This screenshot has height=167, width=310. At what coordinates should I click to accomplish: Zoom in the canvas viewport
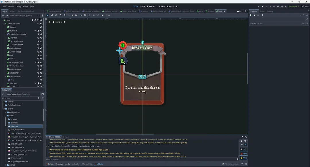tap(64, 22)
